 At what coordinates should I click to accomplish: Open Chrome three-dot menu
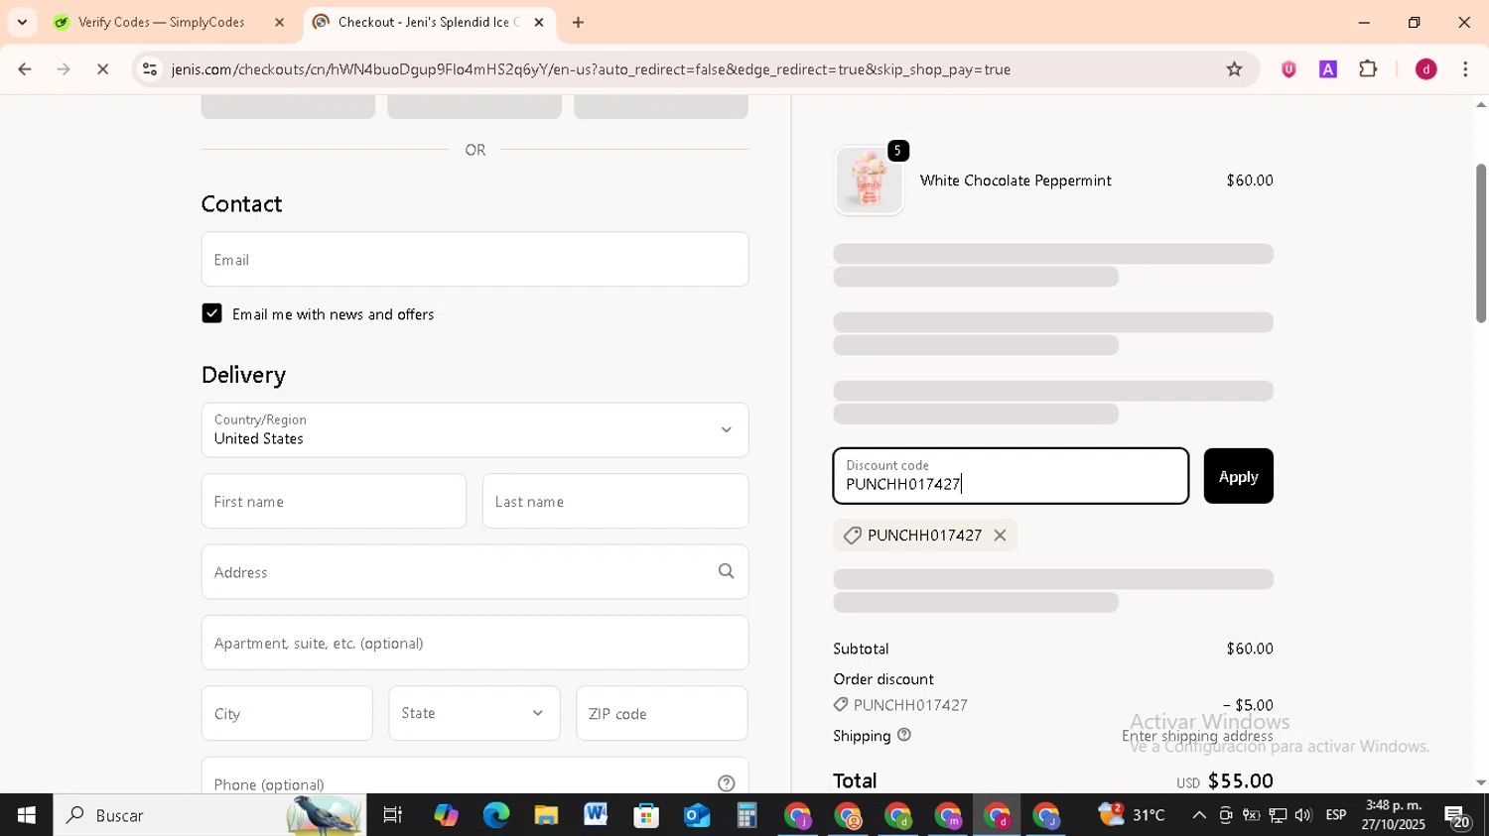click(x=1465, y=69)
